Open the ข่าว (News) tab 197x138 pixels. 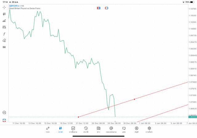98,130
